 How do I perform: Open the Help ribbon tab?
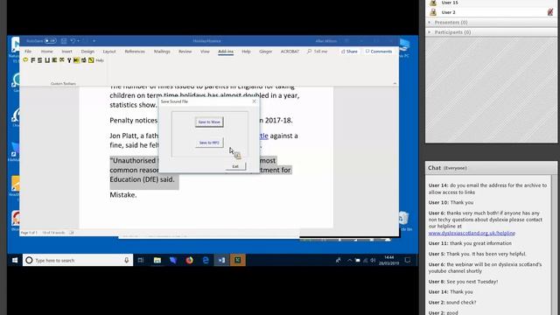(246, 52)
